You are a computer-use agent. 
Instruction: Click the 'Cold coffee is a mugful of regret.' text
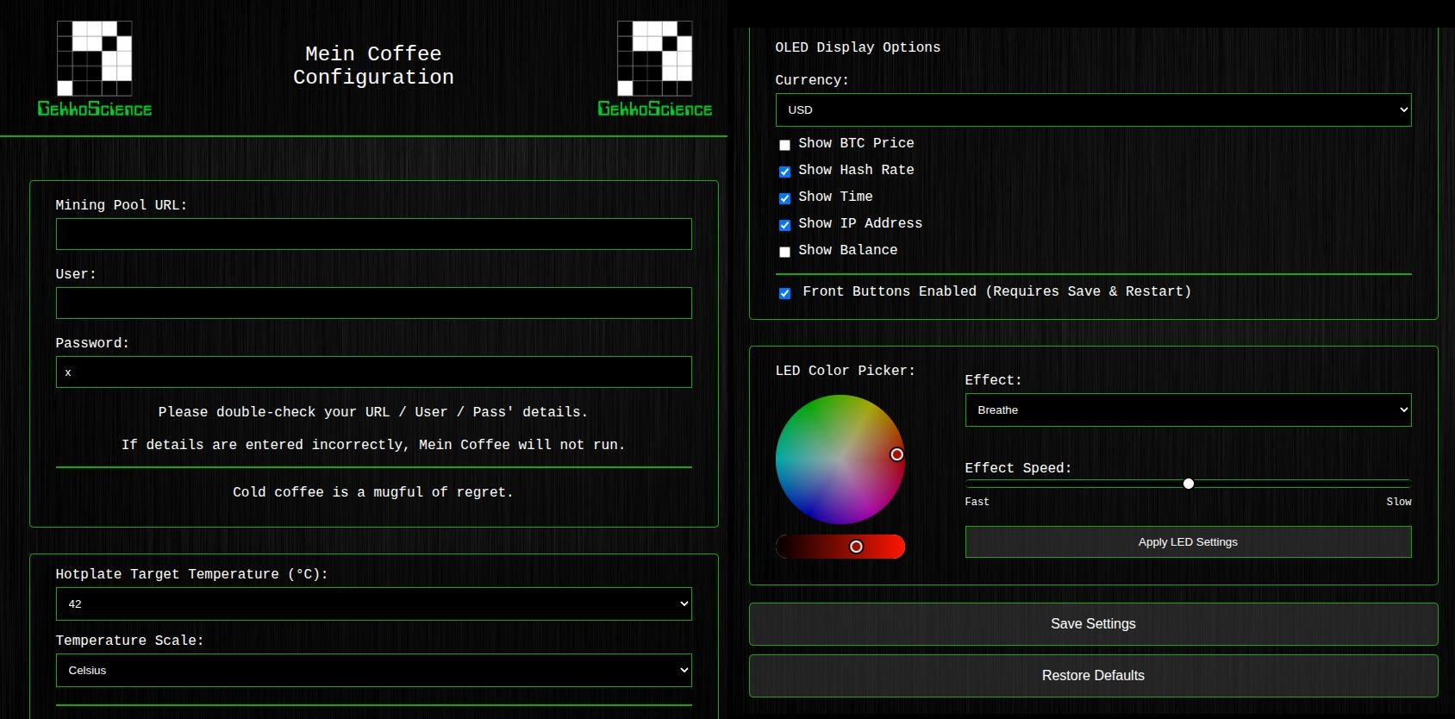(373, 492)
